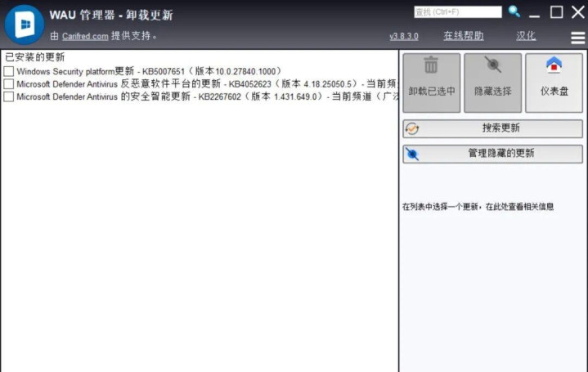Close the WAU Manager window
This screenshot has width=588, height=372.
(578, 12)
